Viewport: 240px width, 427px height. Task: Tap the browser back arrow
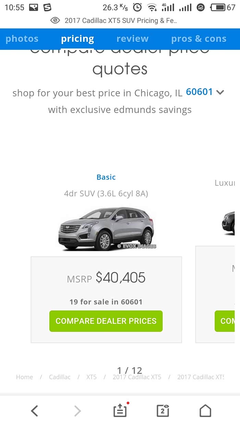coord(34,411)
